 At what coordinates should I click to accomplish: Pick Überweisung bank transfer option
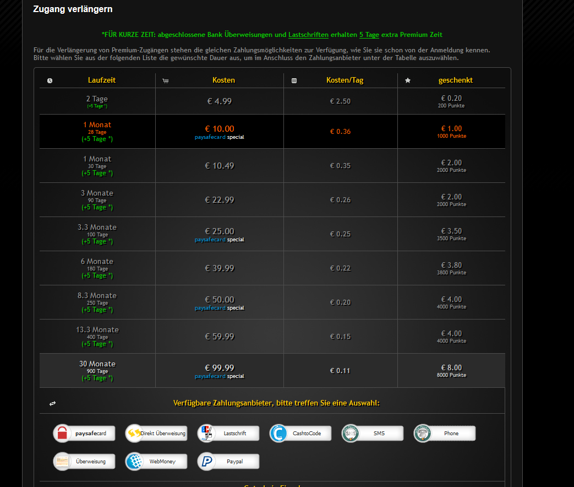(84, 461)
